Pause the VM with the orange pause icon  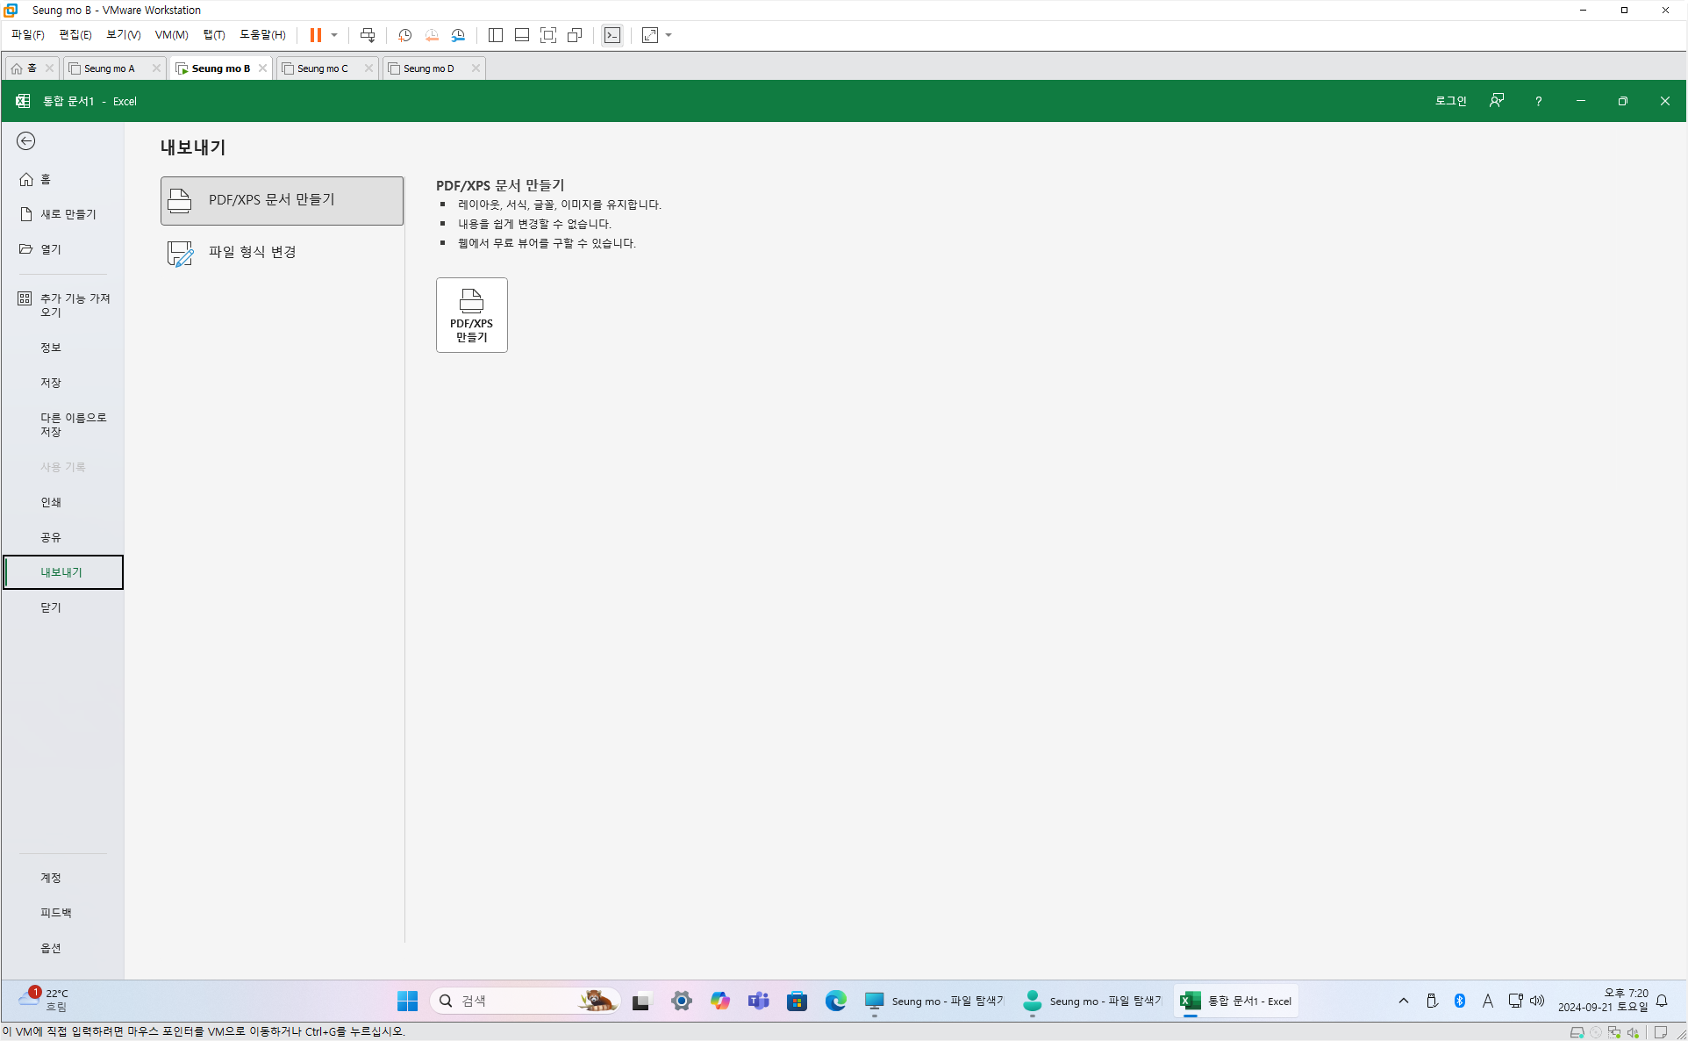[315, 35]
